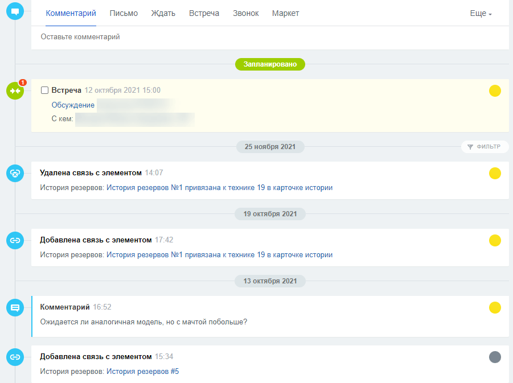This screenshot has height=383, width=513.
Task: Switch to the Письмо tab
Action: 124,14
